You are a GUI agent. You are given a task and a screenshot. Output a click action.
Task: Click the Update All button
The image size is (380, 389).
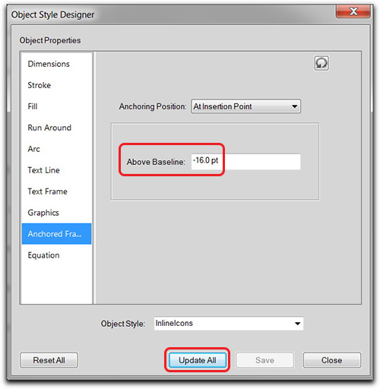point(198,360)
